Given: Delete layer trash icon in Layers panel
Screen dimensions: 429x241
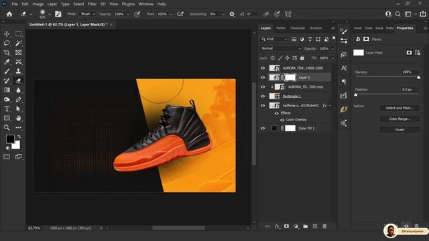Looking at the screenshot, I should (324, 226).
